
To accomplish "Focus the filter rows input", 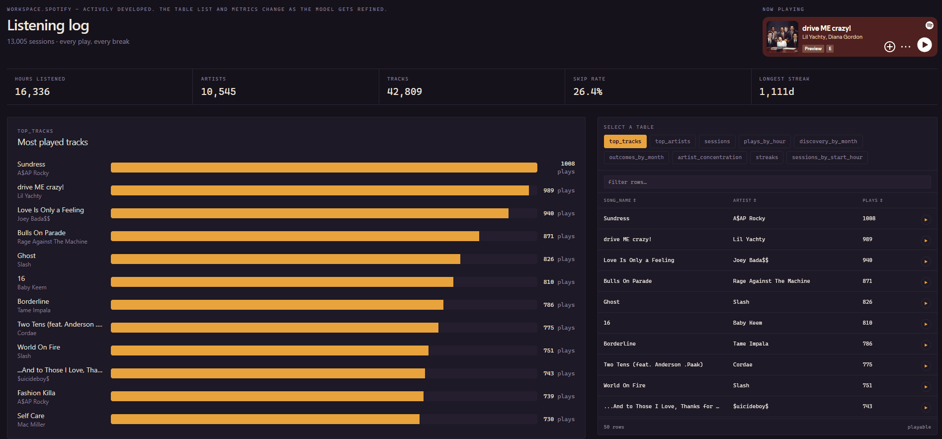I will (767, 182).
